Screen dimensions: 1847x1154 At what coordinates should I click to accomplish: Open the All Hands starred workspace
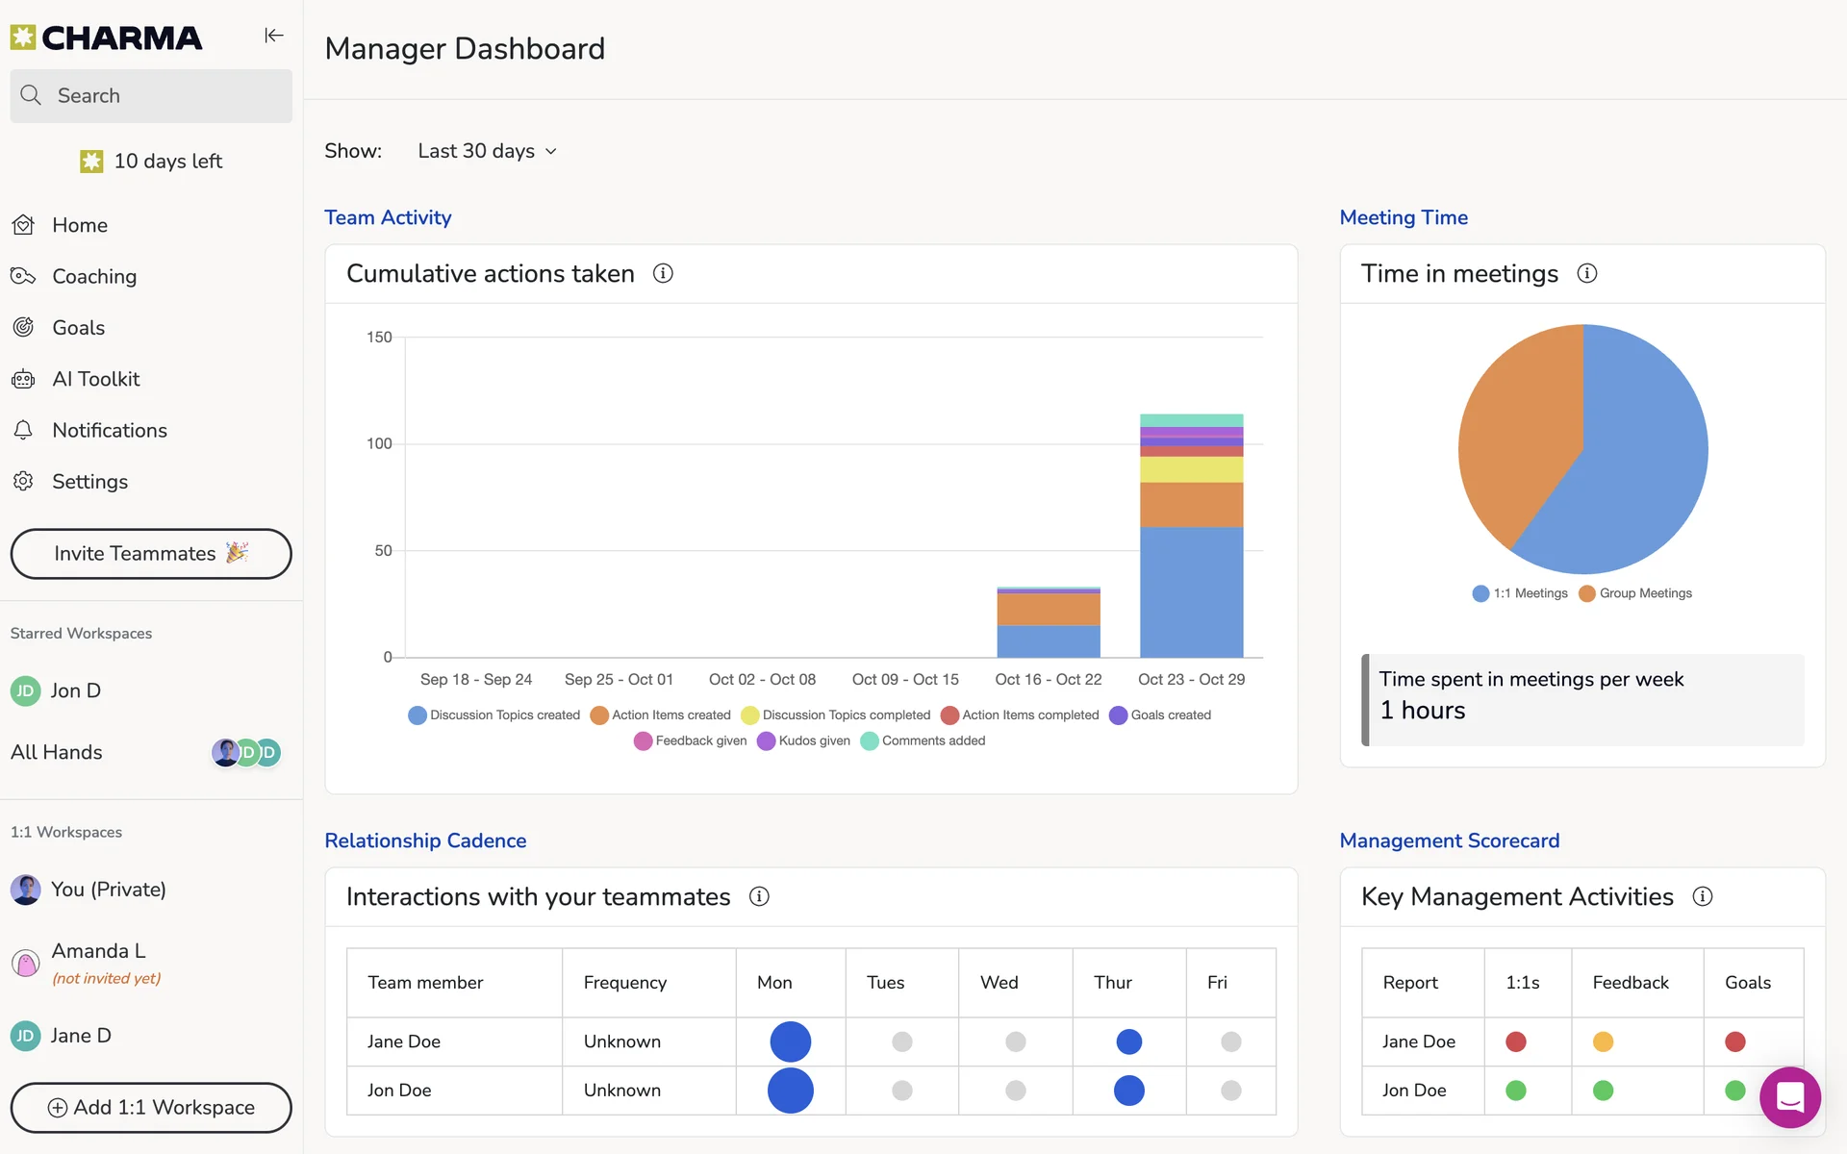click(57, 753)
